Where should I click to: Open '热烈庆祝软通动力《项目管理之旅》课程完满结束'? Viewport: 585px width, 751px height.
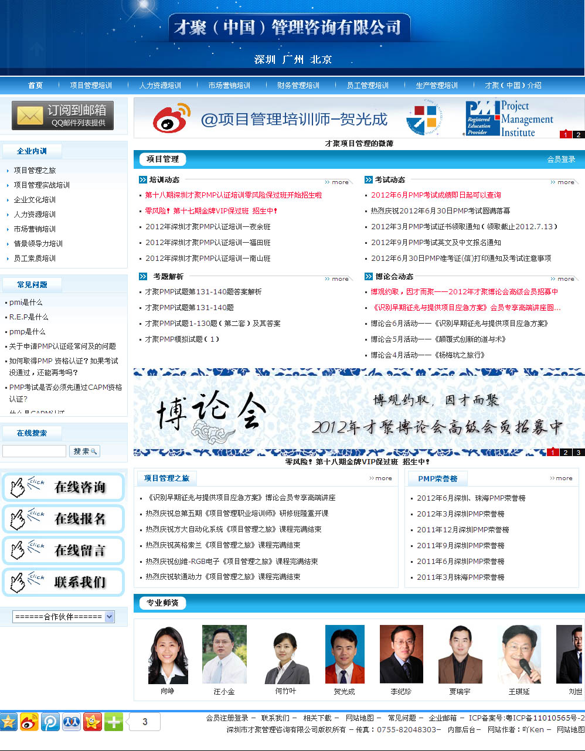(x=223, y=577)
